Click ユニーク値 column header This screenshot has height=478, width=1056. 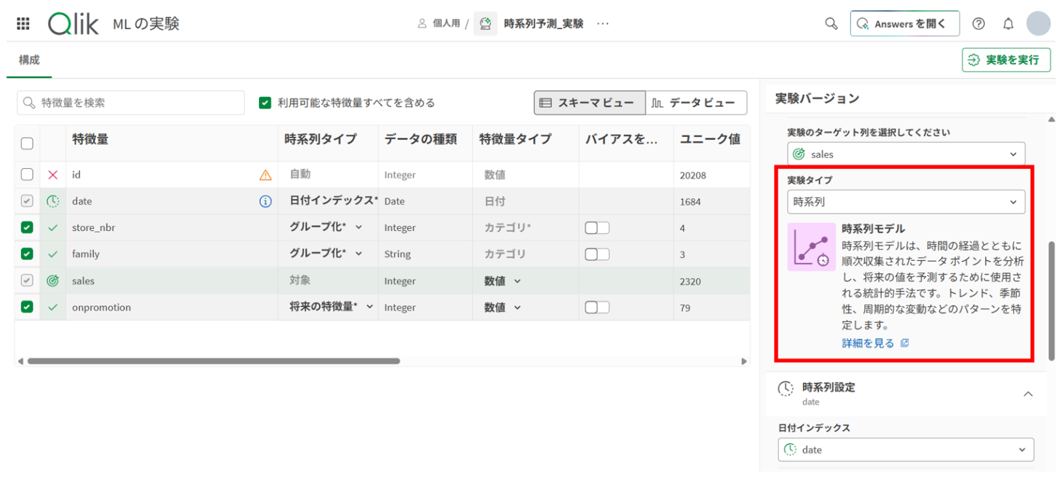click(710, 139)
